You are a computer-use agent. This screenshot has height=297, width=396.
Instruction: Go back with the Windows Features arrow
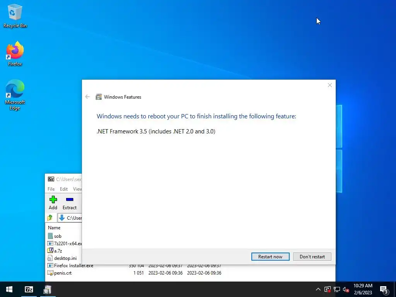pos(88,97)
